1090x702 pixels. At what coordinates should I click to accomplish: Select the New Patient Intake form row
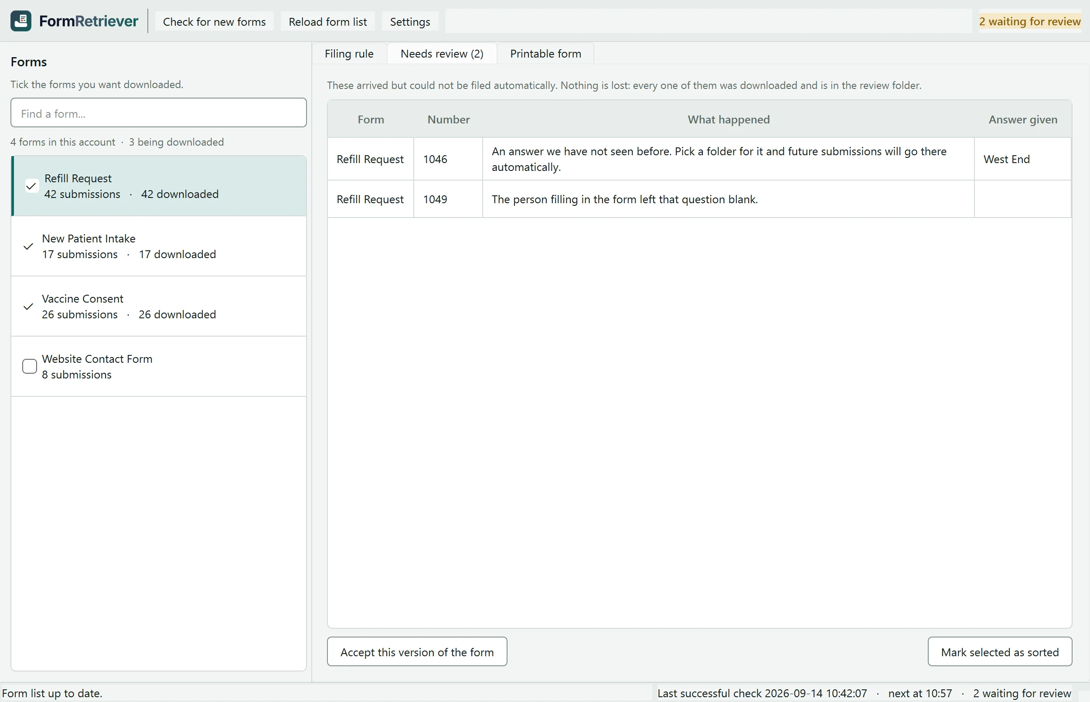coord(159,246)
